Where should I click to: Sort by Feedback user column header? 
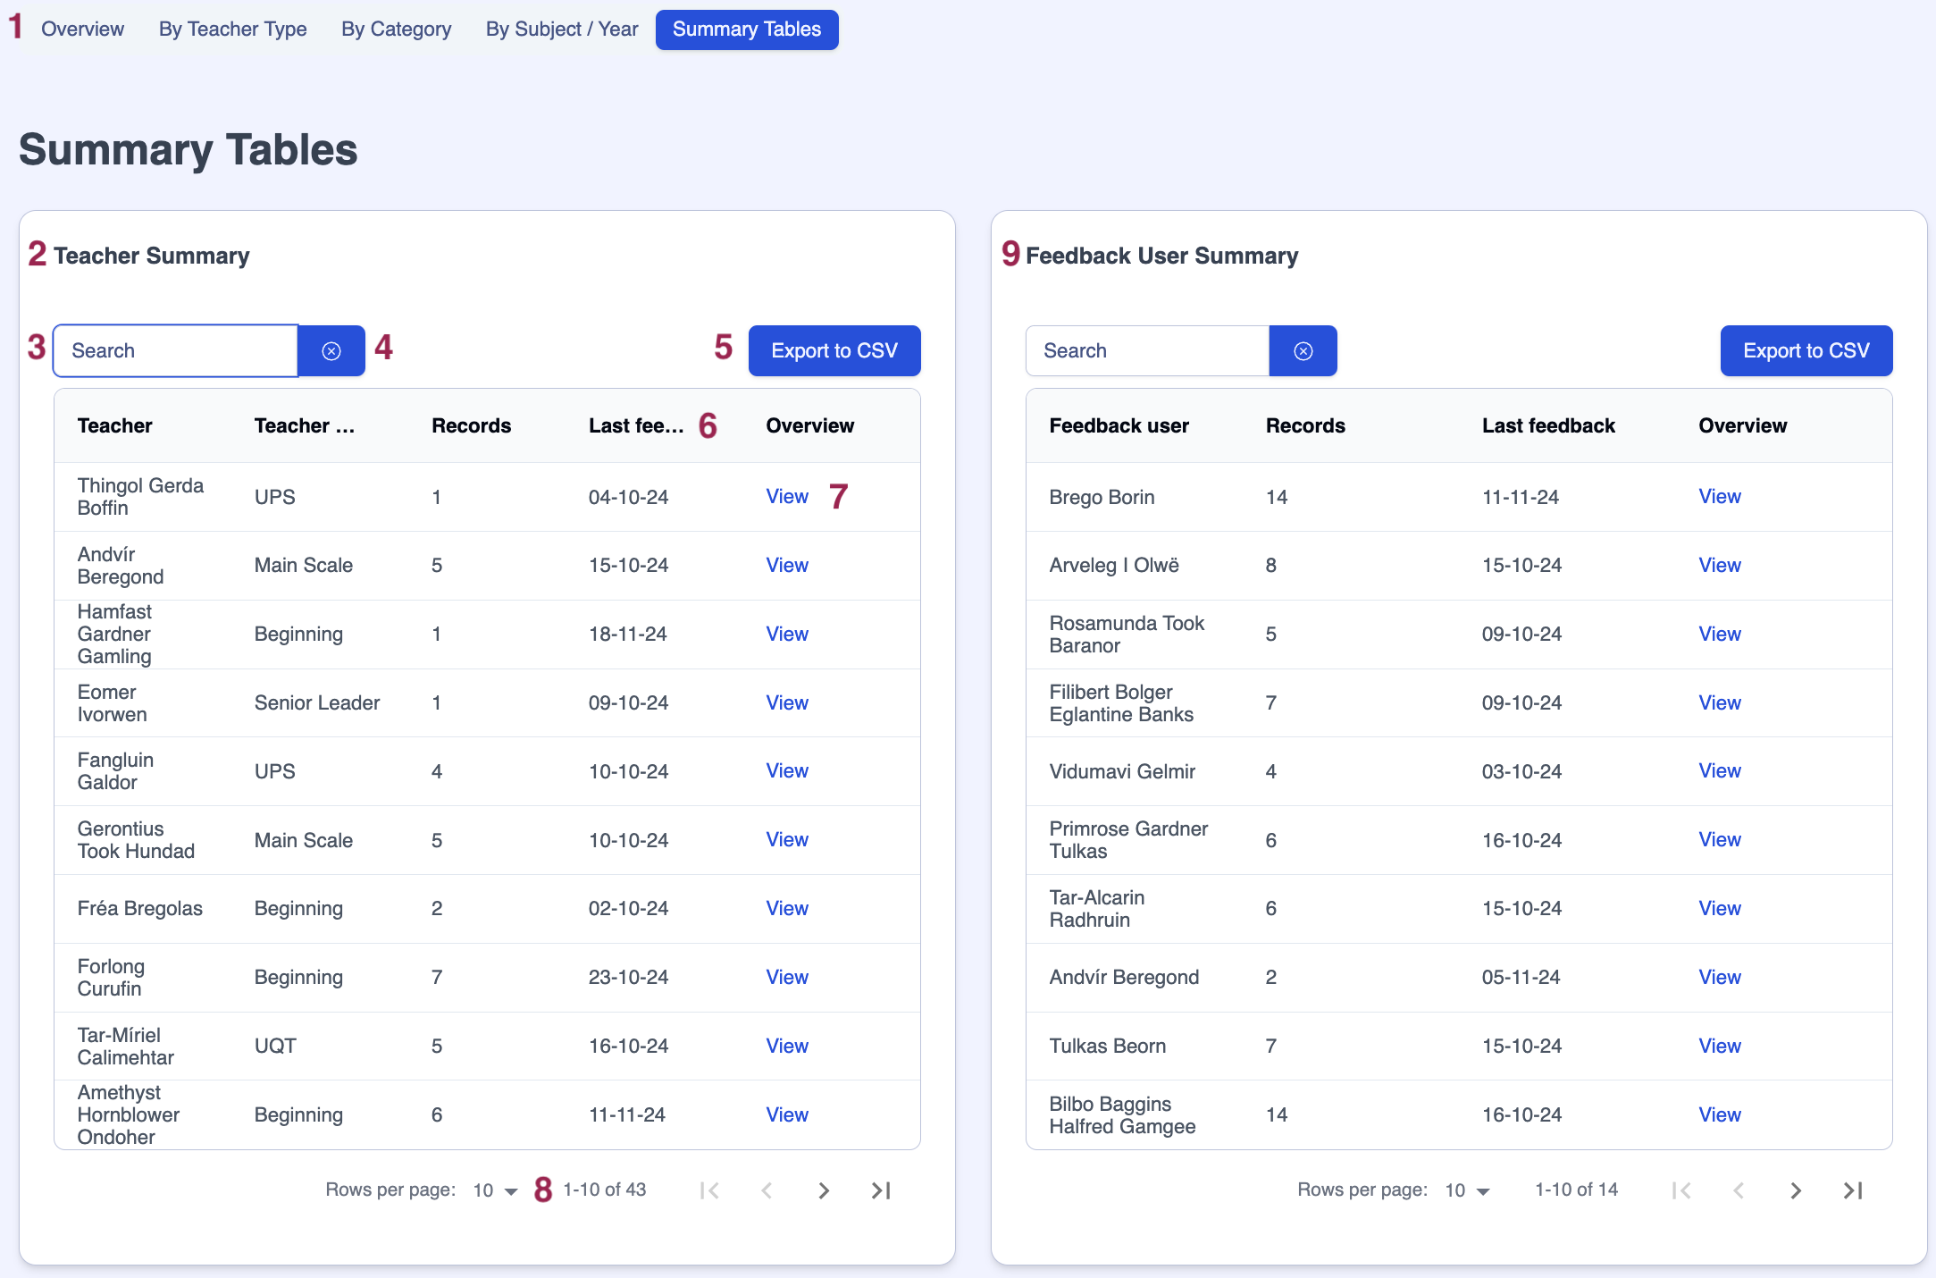point(1119,426)
